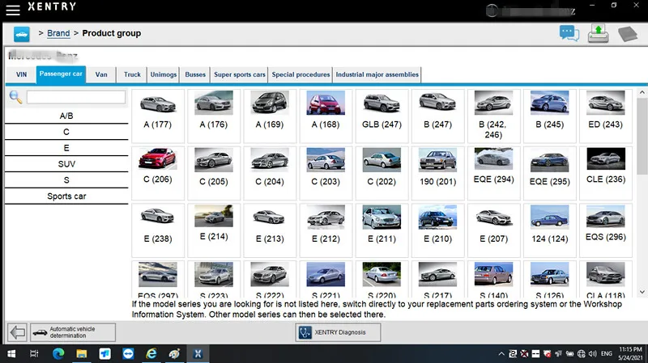Open TeamViewer from the taskbar

click(127, 354)
